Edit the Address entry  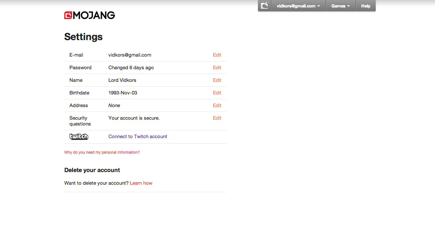217,105
